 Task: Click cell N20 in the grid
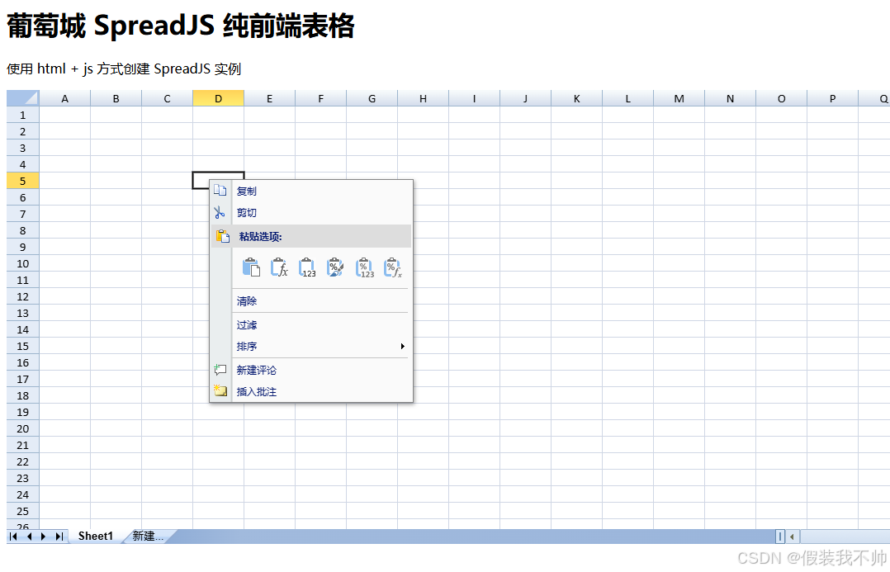click(730, 428)
